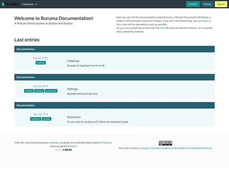
Task: Click the 'Made with Bulma' badge
Action: pos(64,150)
